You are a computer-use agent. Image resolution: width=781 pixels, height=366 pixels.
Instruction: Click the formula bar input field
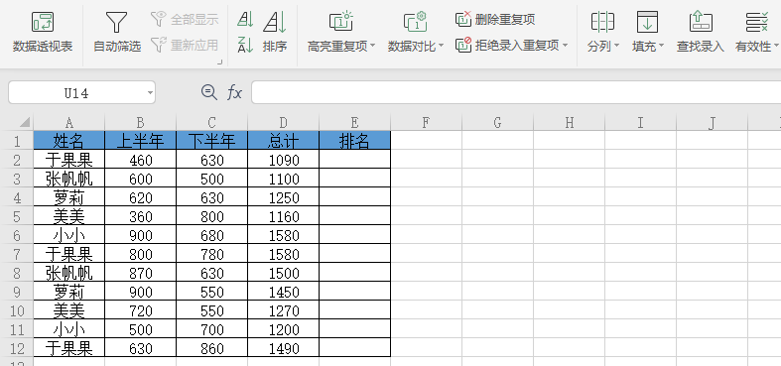point(516,92)
